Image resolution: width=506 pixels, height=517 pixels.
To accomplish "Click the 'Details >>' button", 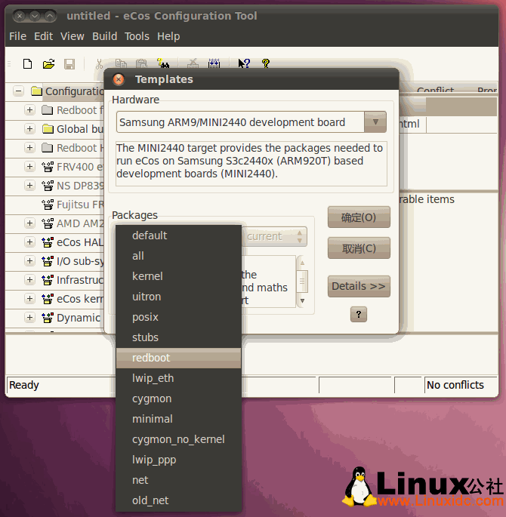I will 359,286.
